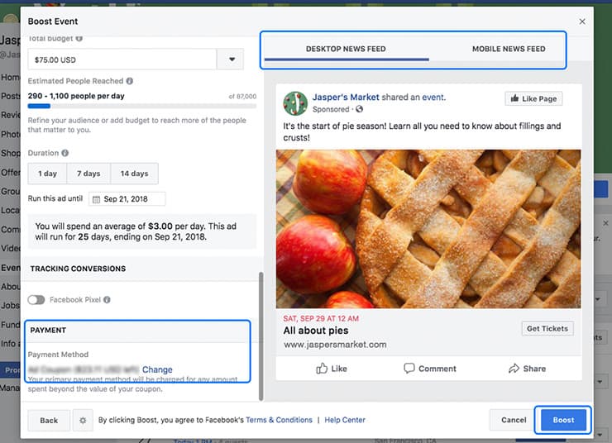Click Change payment method link
Viewport: 612px width, 443px height.
(157, 369)
